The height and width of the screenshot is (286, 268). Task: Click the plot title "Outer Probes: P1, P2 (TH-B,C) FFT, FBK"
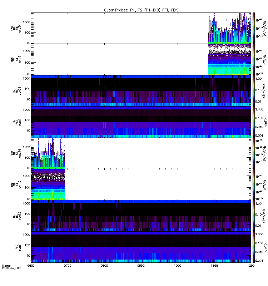pyautogui.click(x=141, y=10)
